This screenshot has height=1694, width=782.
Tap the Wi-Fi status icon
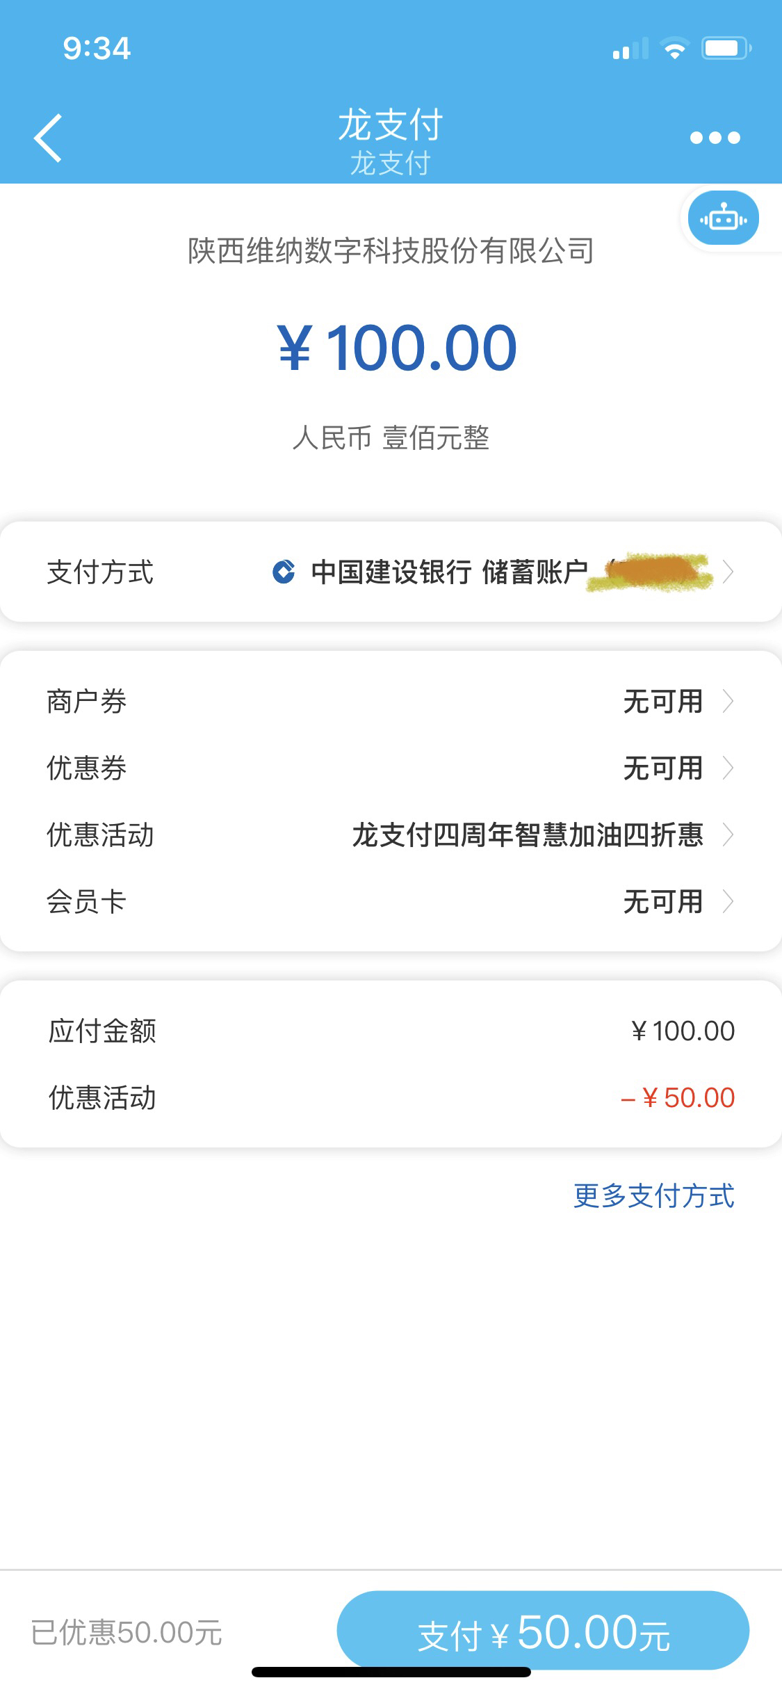pos(674,49)
